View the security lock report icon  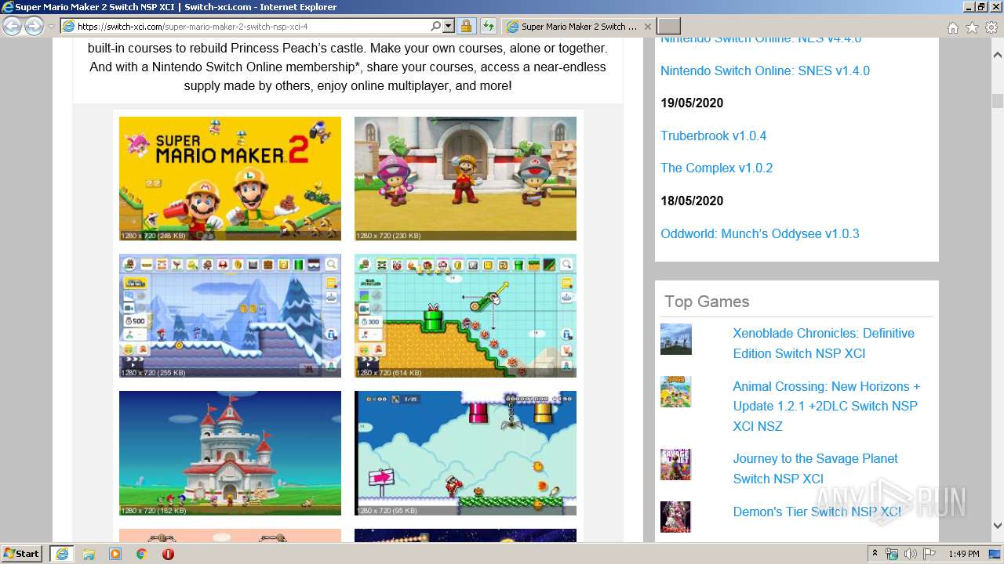pos(466,26)
